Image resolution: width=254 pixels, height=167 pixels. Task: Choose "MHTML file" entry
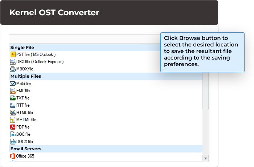coord(106,120)
